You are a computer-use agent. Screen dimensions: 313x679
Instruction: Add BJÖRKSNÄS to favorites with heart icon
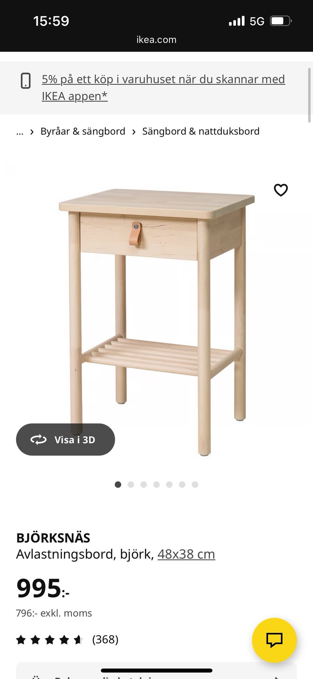[281, 190]
